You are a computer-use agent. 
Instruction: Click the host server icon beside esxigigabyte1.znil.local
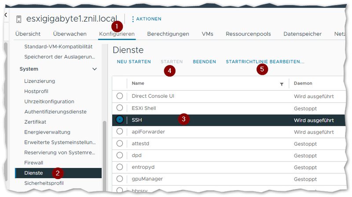point(18,19)
